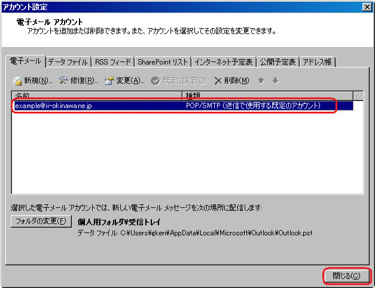Click the New account envelope icon

(17, 81)
